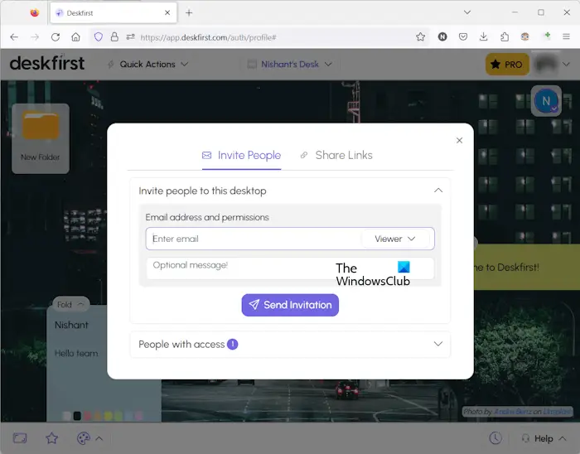Viewport: 580px width, 454px height.
Task: Click the People with access count badge
Action: pyautogui.click(x=232, y=344)
